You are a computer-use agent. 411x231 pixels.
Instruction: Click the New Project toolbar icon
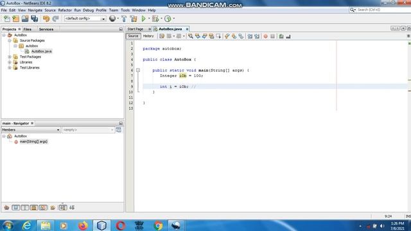15,19
